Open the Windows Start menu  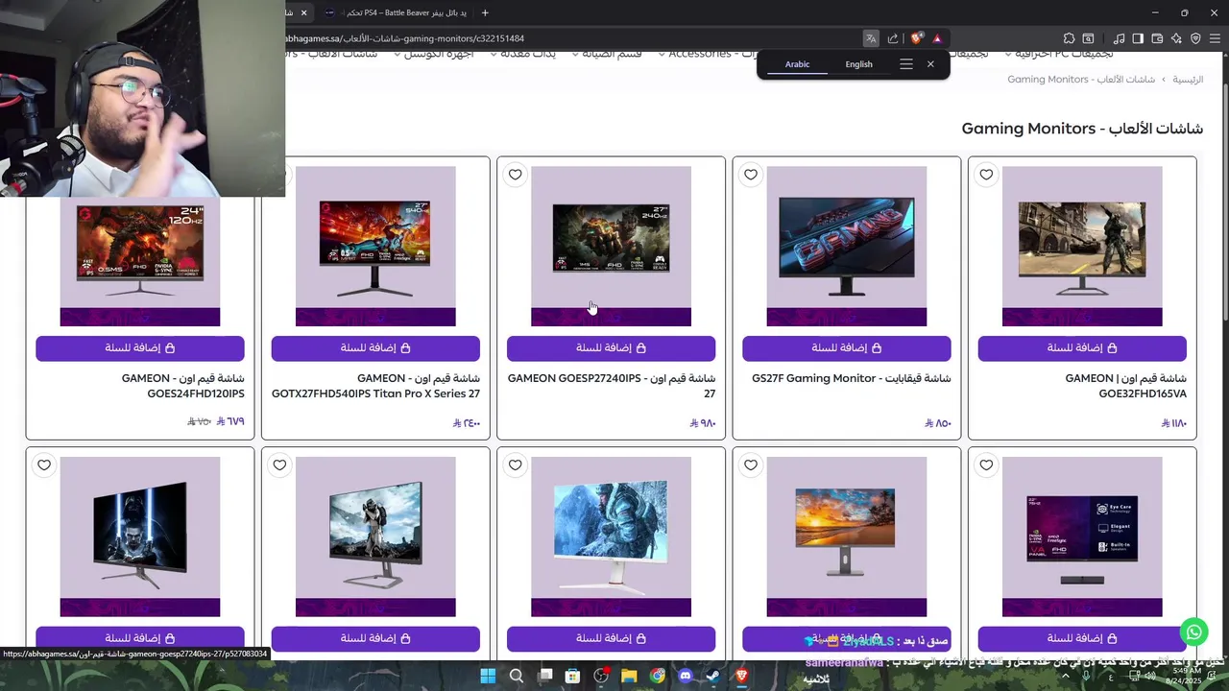488,676
